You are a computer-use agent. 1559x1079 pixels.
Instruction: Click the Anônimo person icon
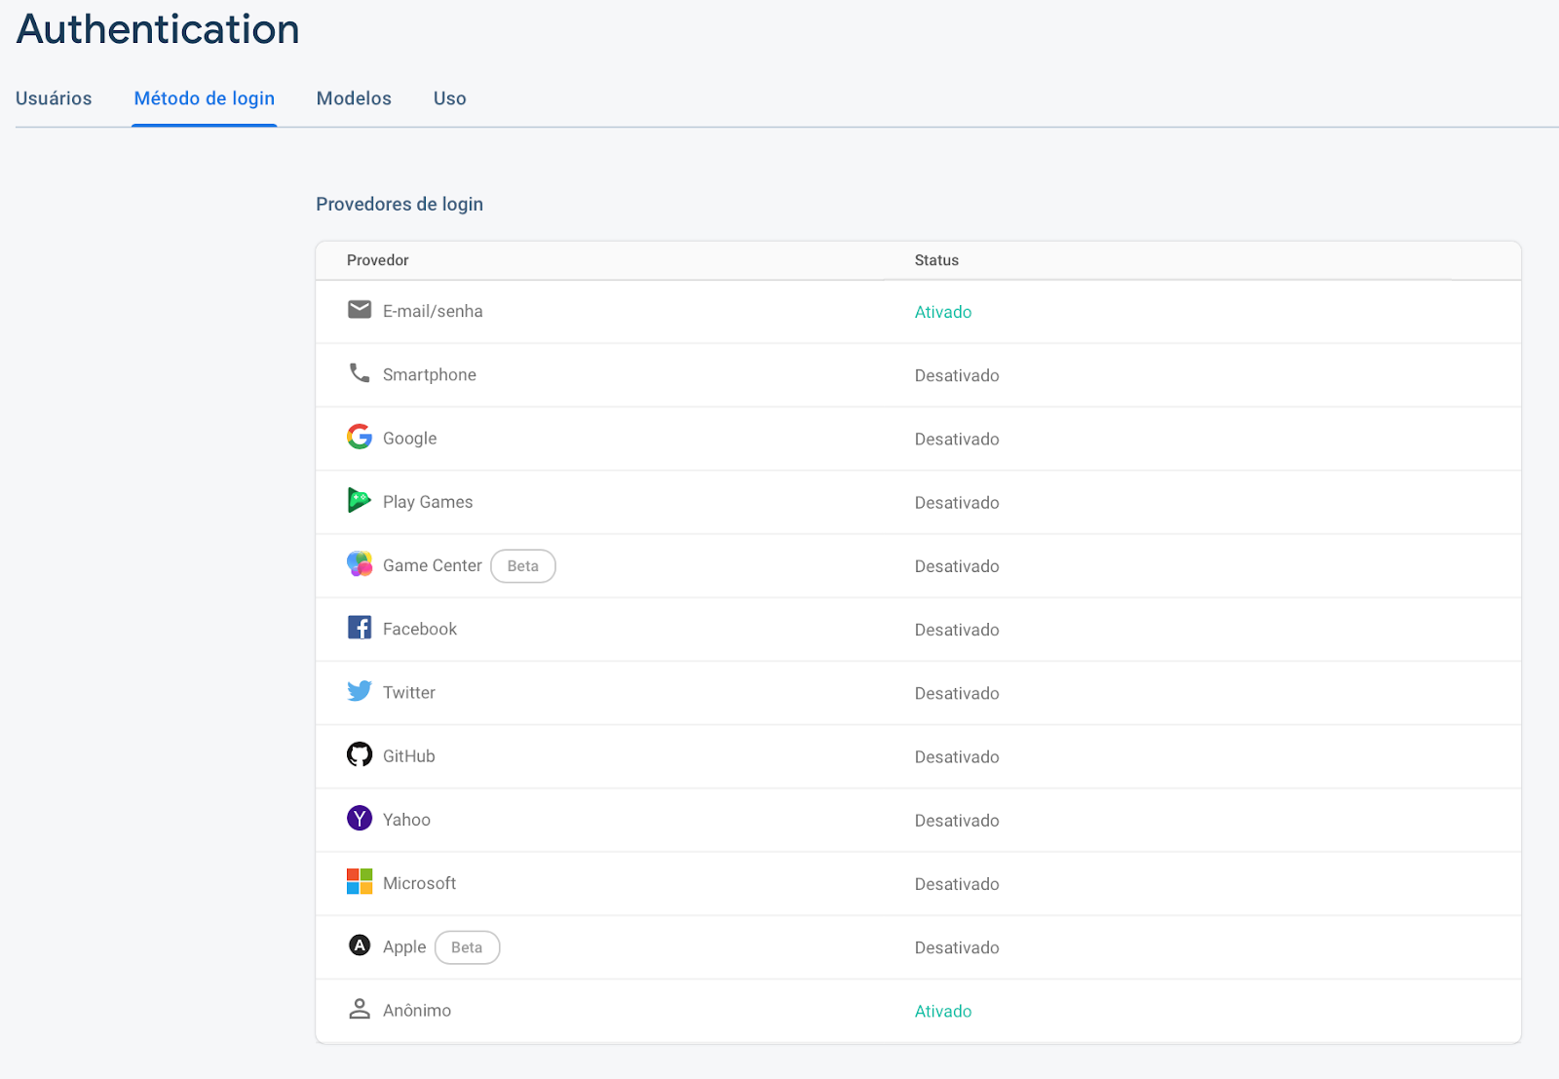(x=360, y=1009)
